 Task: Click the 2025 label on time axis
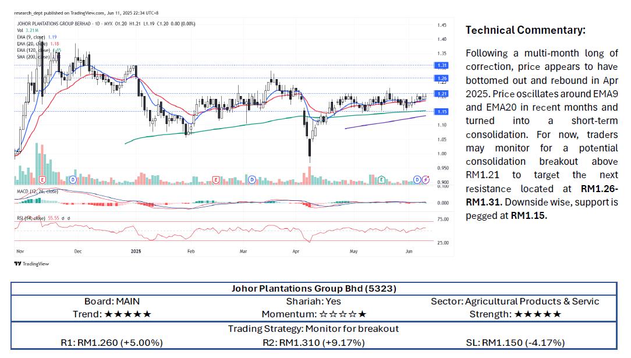click(136, 251)
